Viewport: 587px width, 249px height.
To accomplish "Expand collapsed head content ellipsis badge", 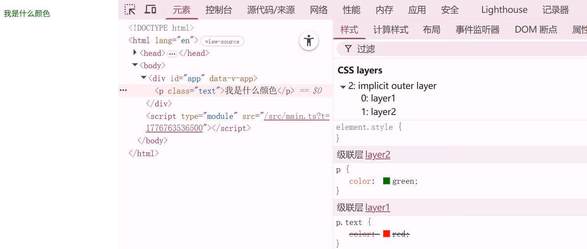I will (x=172, y=54).
